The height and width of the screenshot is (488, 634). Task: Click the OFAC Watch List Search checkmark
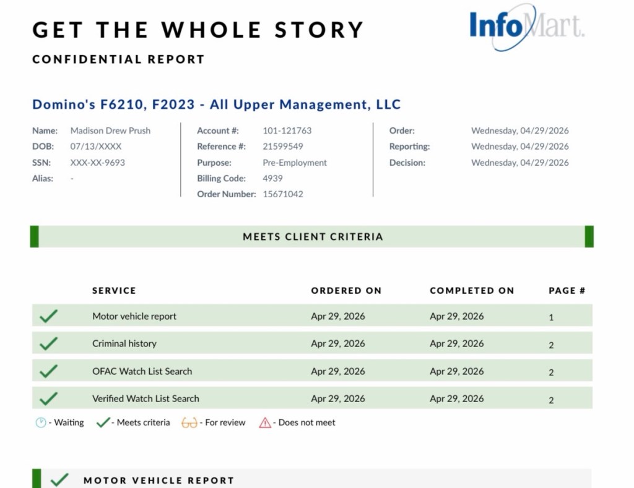coord(48,371)
